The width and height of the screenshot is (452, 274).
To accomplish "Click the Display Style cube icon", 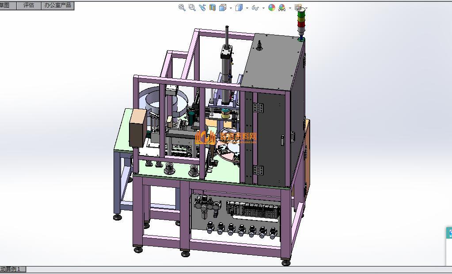I will 239,8.
